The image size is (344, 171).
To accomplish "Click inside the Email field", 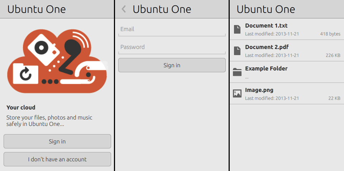I will click(172, 30).
